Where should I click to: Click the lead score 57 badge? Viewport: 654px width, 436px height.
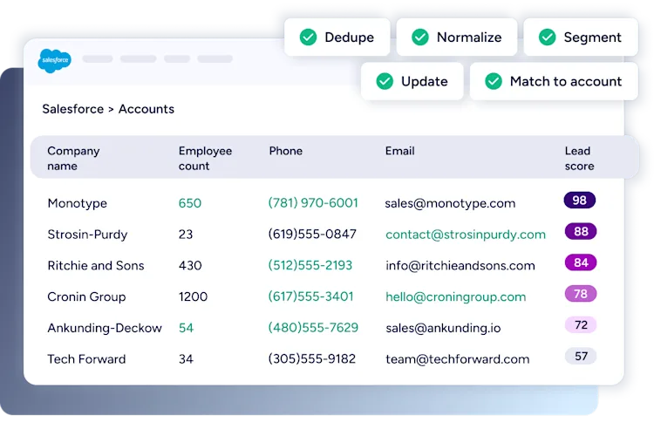coord(581,357)
